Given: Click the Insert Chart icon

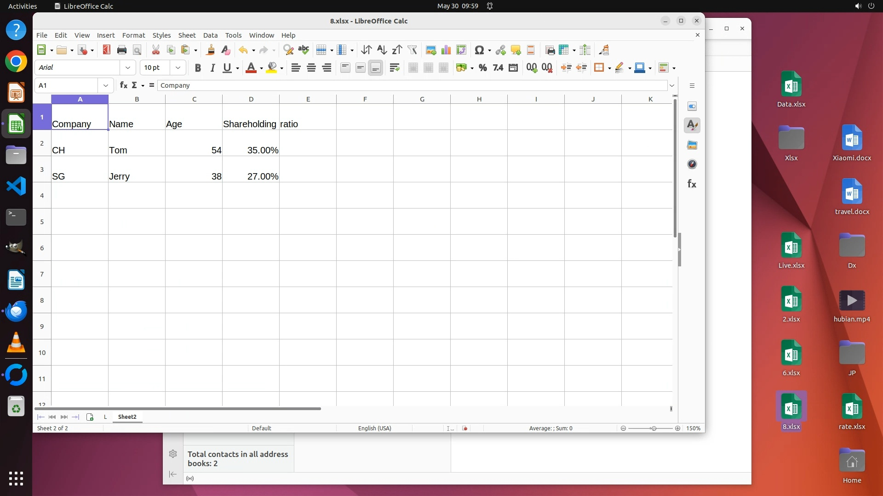Looking at the screenshot, I should pos(446,50).
